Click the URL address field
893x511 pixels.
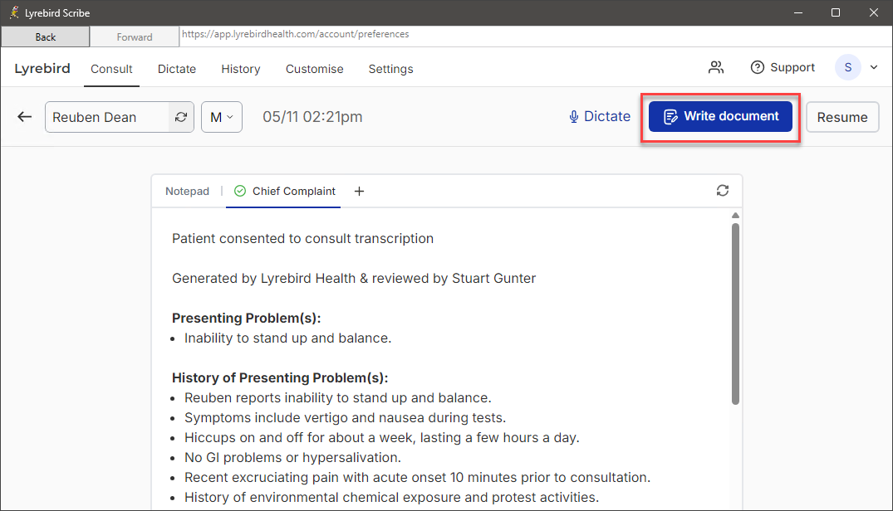pyautogui.click(x=535, y=34)
